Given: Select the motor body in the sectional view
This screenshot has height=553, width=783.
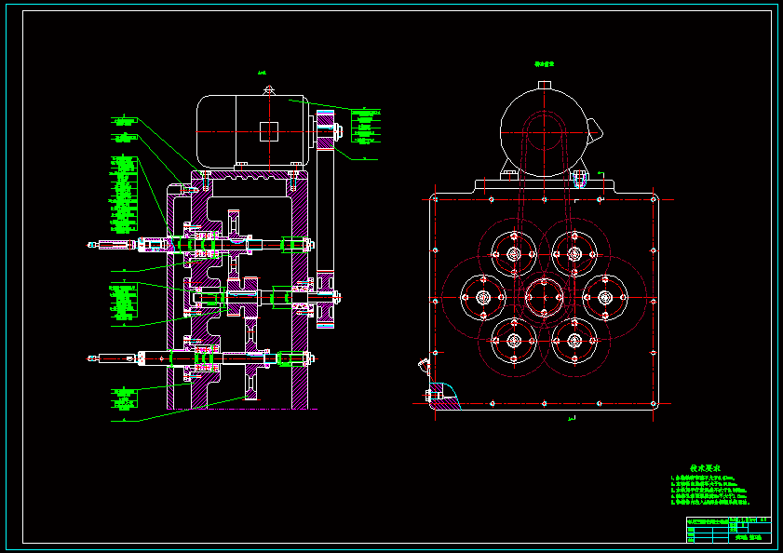Looking at the screenshot, I should click(251, 132).
